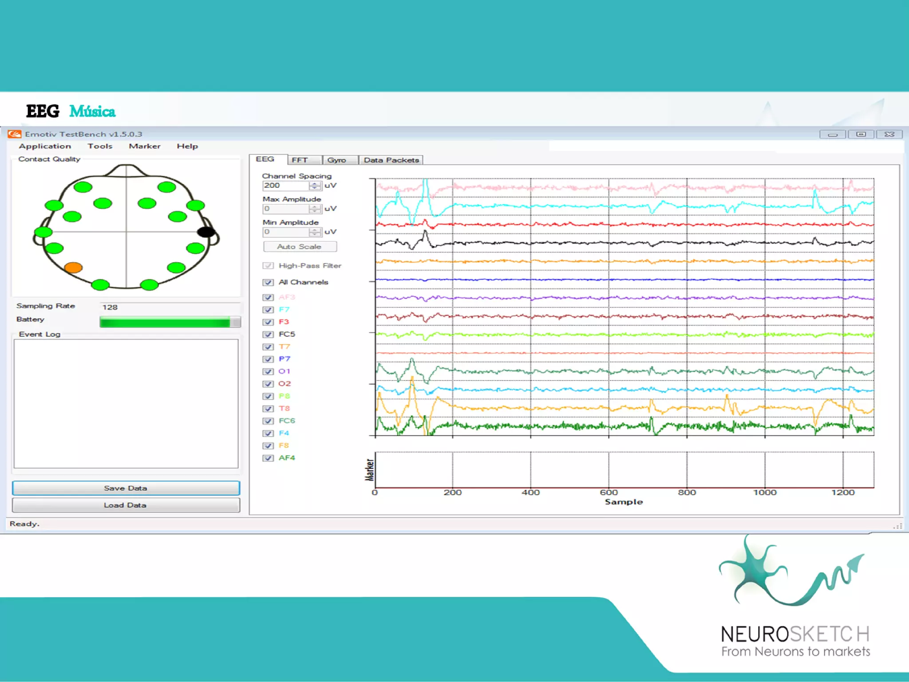Click the Auto Scale button
This screenshot has width=909, height=682.
[300, 247]
